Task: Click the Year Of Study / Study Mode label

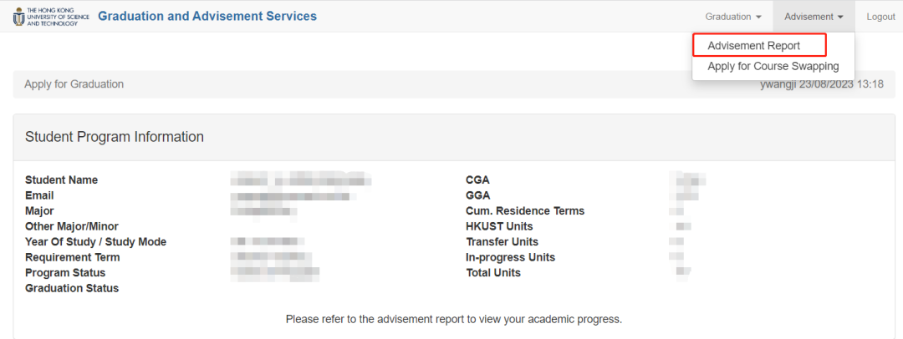Action: coord(95,242)
